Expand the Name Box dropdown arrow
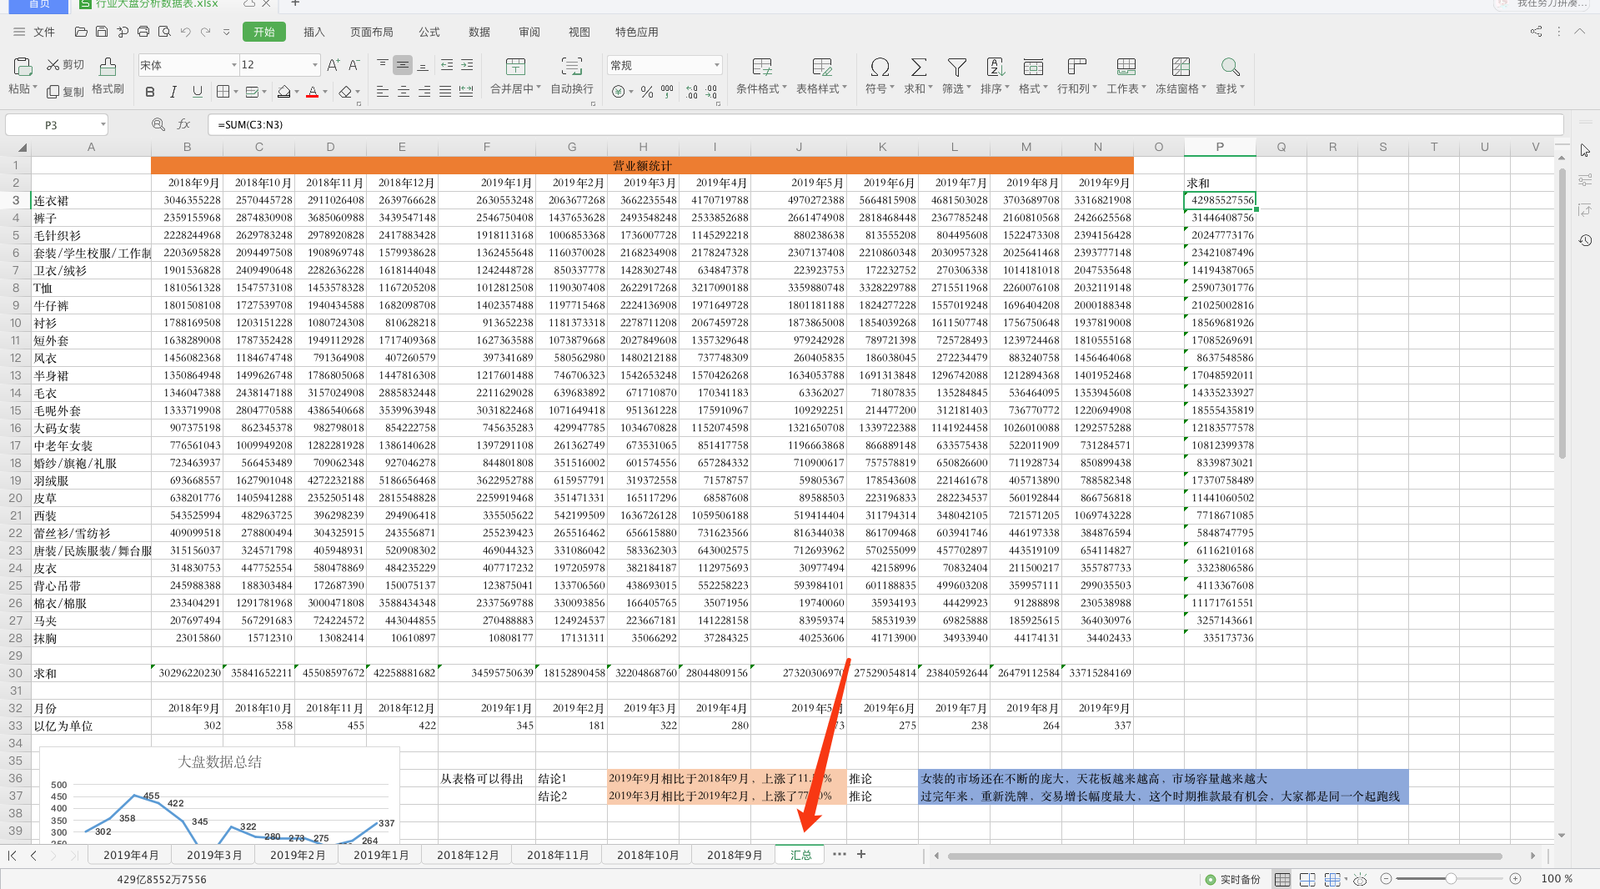Screen dimensions: 1600x889 click(x=103, y=125)
